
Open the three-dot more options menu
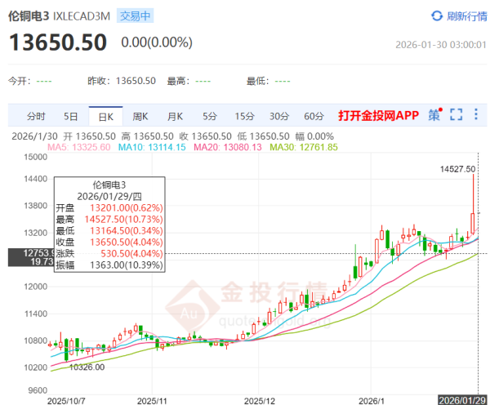click(476, 114)
